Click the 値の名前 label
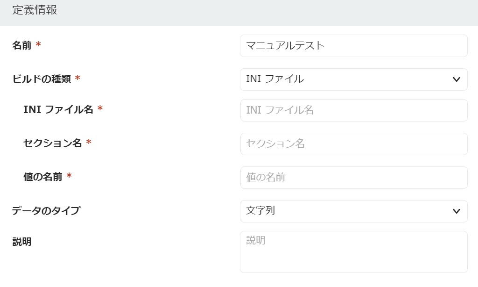The width and height of the screenshot is (478, 287). tap(42, 177)
